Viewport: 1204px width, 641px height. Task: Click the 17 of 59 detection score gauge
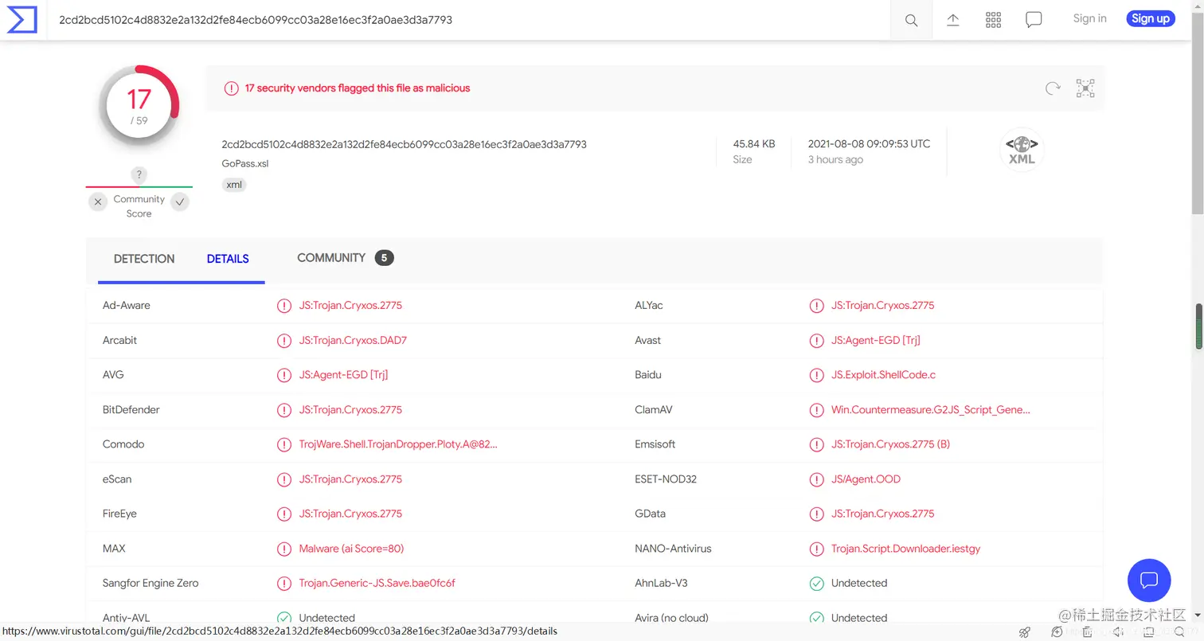pyautogui.click(x=139, y=107)
